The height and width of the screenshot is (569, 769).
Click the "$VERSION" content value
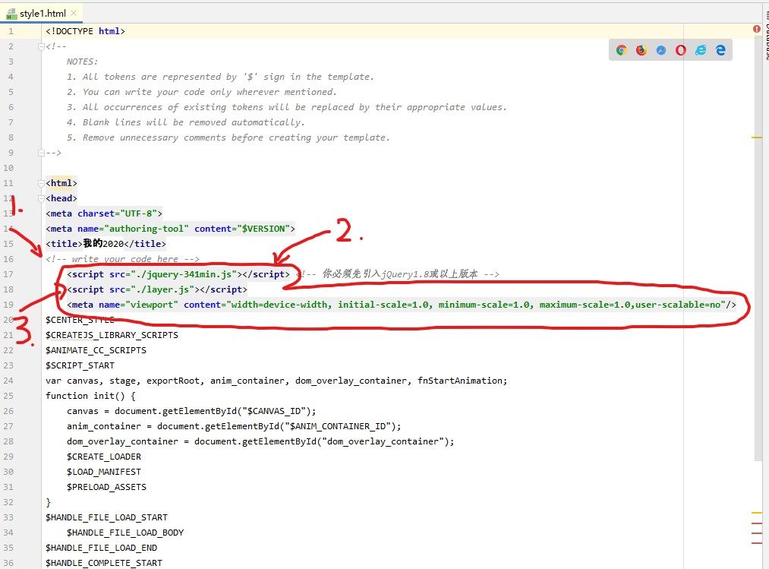(x=263, y=229)
